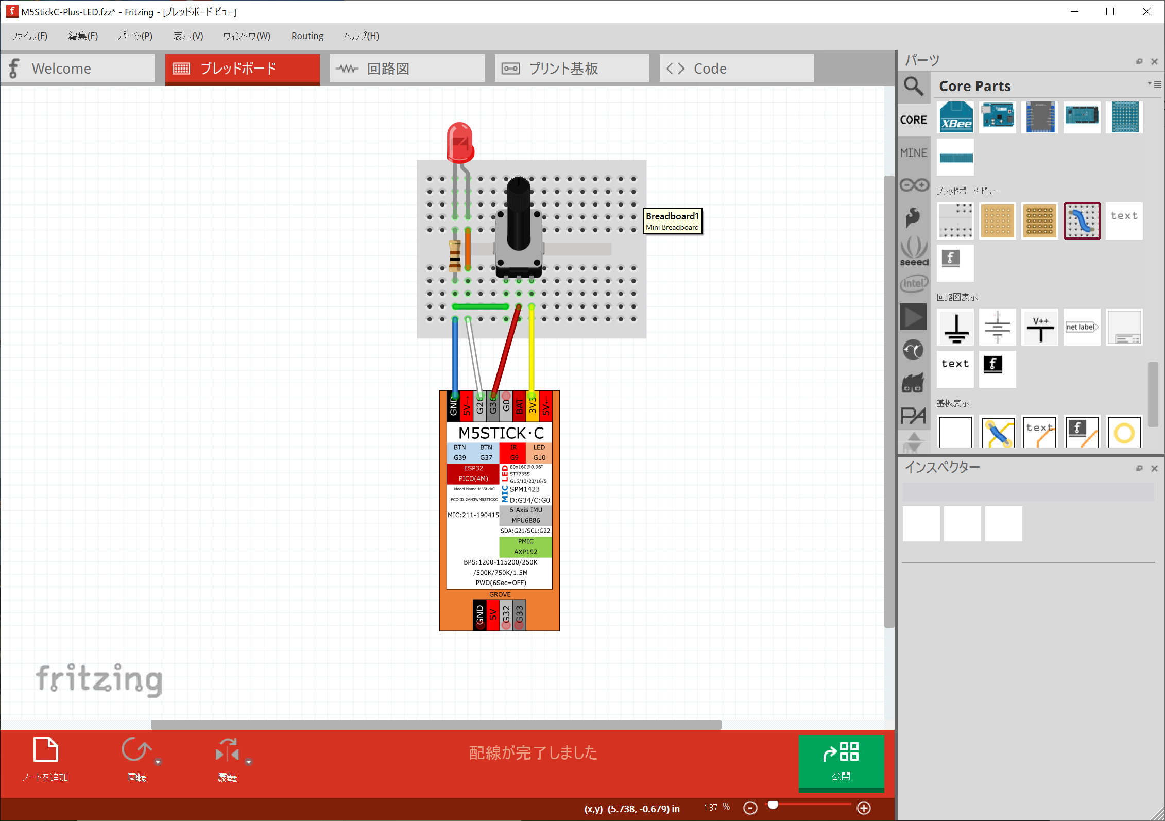Open the Arduino parts bin
1165x821 pixels.
click(914, 185)
